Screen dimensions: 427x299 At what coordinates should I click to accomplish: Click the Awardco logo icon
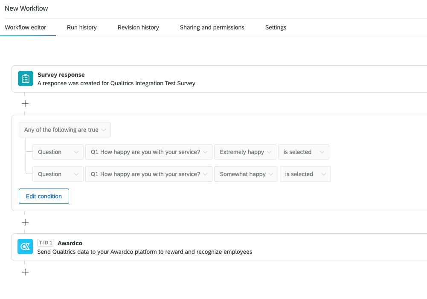pos(25,247)
